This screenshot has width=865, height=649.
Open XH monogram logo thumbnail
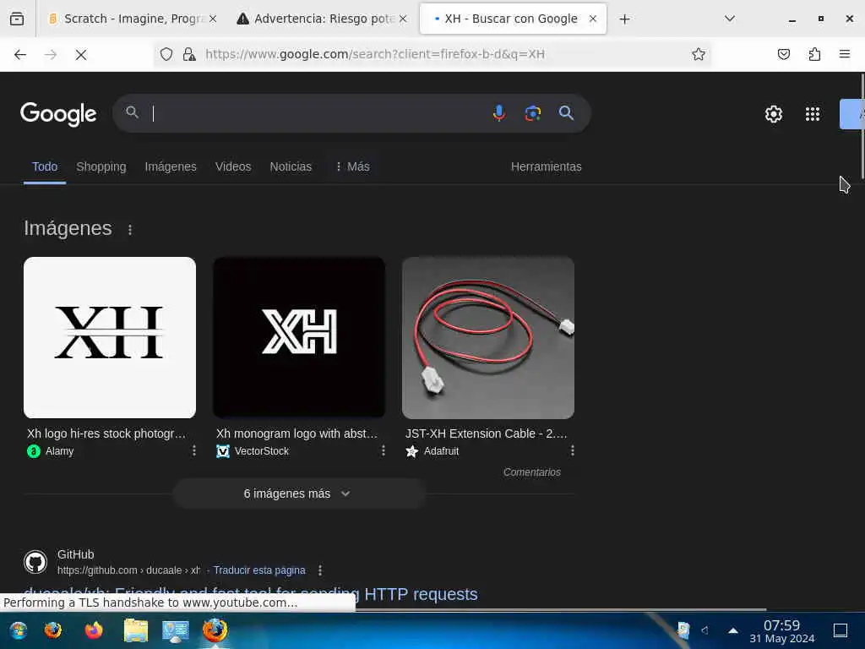coord(299,338)
